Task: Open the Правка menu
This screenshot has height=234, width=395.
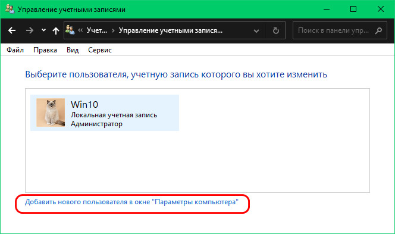Action: click(x=45, y=50)
